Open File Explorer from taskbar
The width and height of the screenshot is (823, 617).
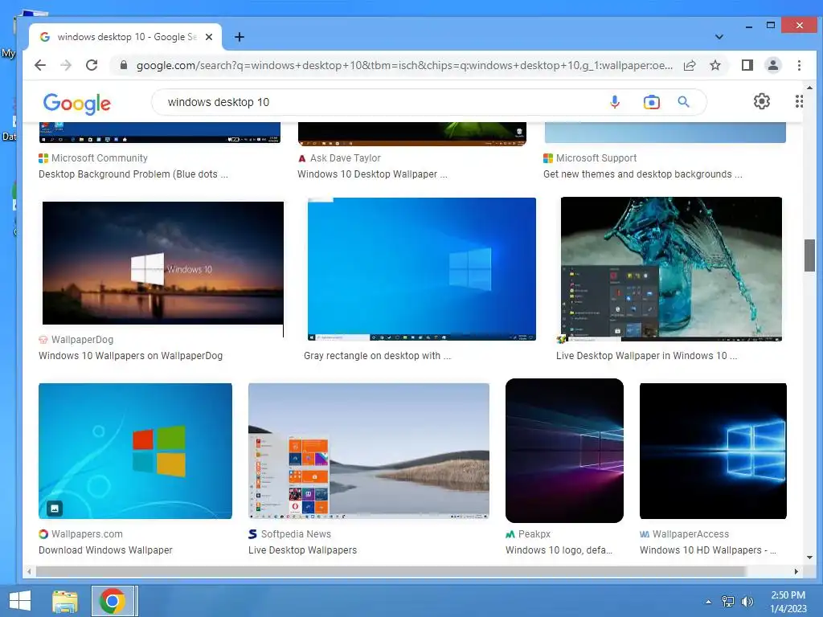coord(65,601)
